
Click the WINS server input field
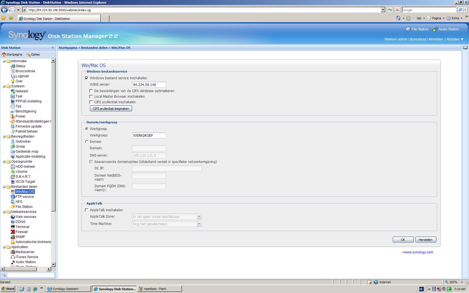149,85
